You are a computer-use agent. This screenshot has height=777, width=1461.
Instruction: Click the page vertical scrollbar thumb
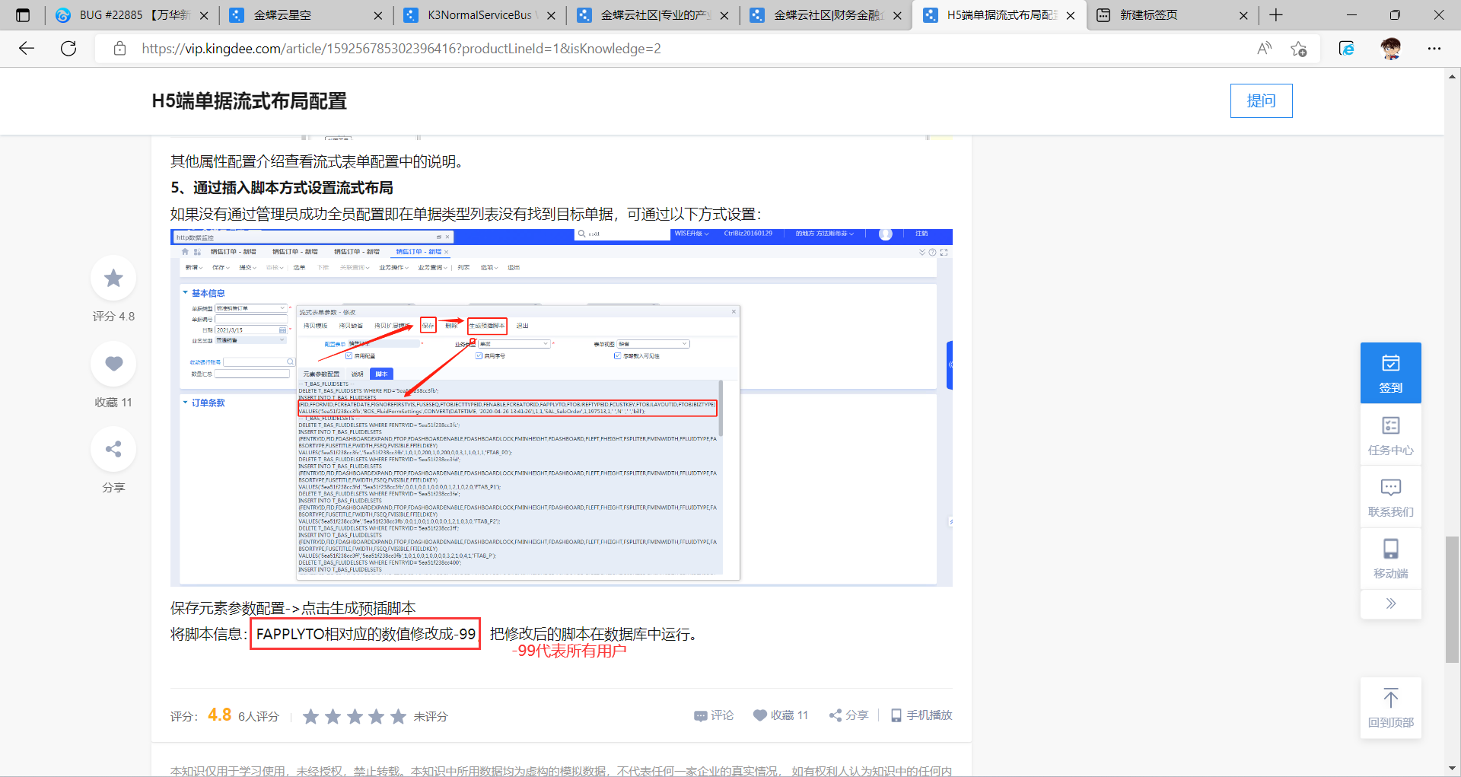click(1452, 600)
